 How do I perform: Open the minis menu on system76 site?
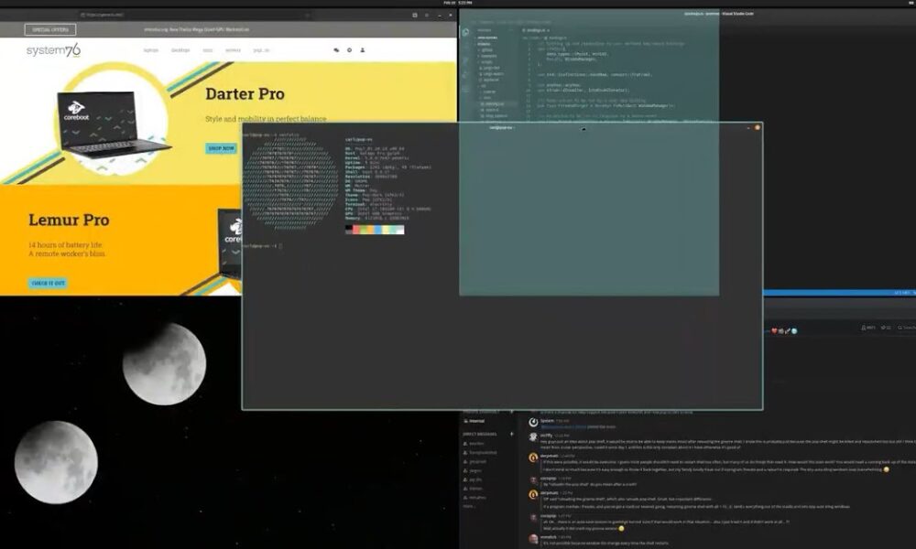[207, 50]
